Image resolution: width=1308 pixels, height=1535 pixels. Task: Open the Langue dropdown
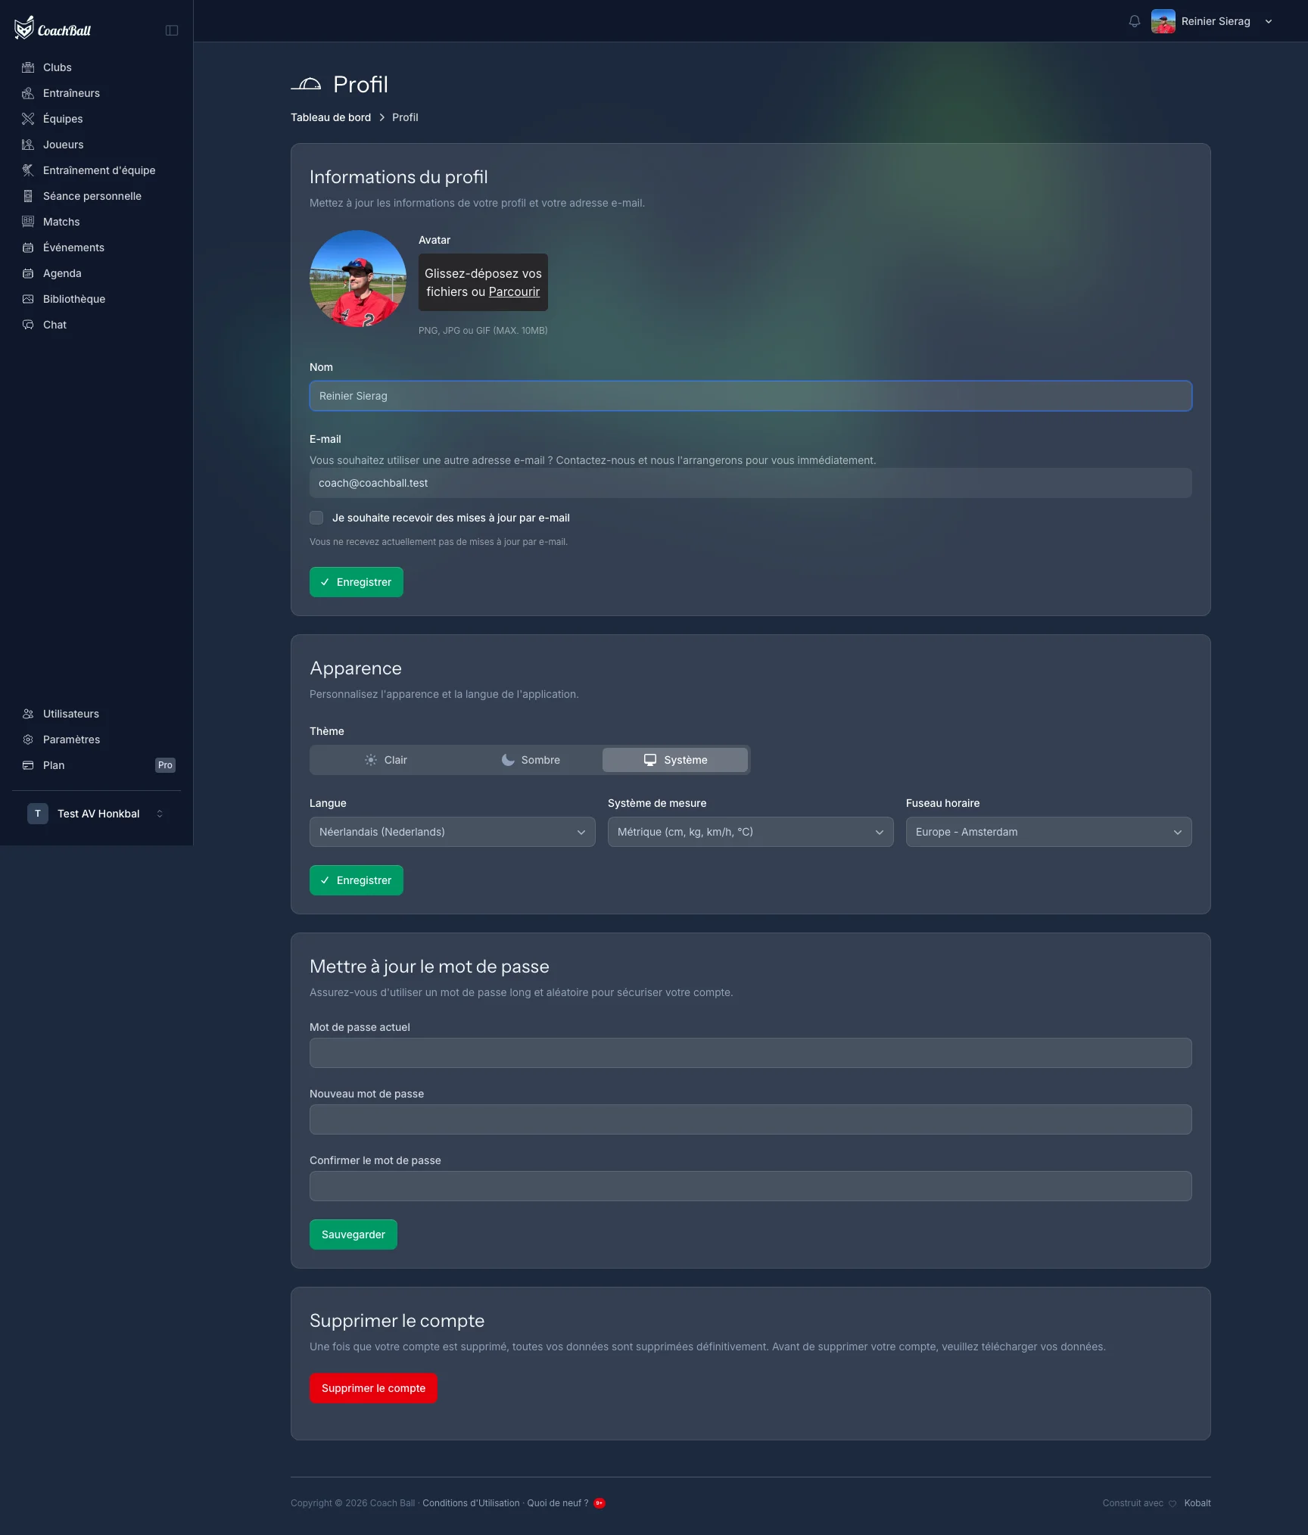pos(453,832)
